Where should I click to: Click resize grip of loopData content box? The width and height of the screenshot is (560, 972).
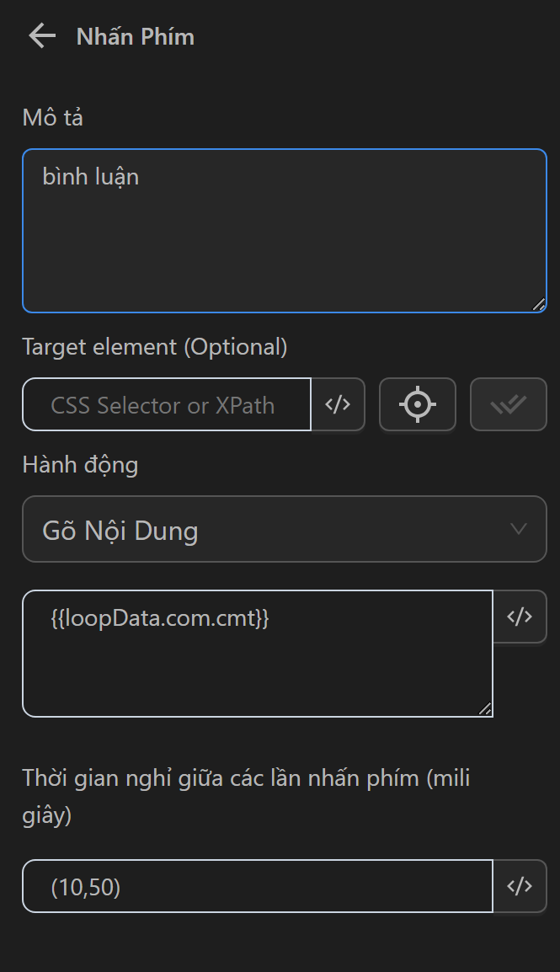coord(485,709)
